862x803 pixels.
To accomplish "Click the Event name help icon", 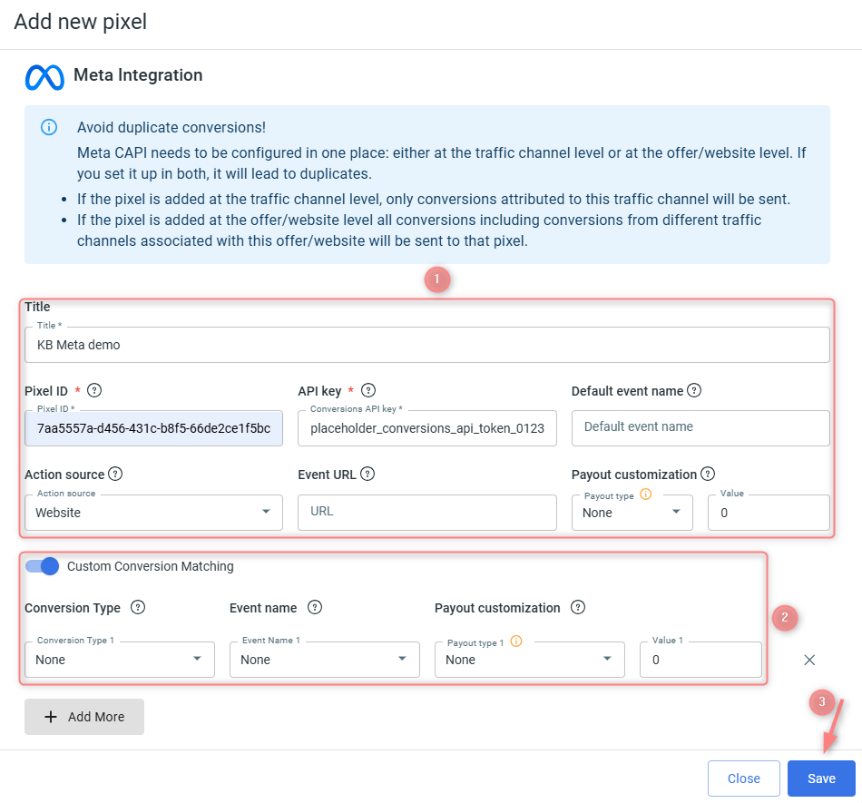I will pos(315,608).
